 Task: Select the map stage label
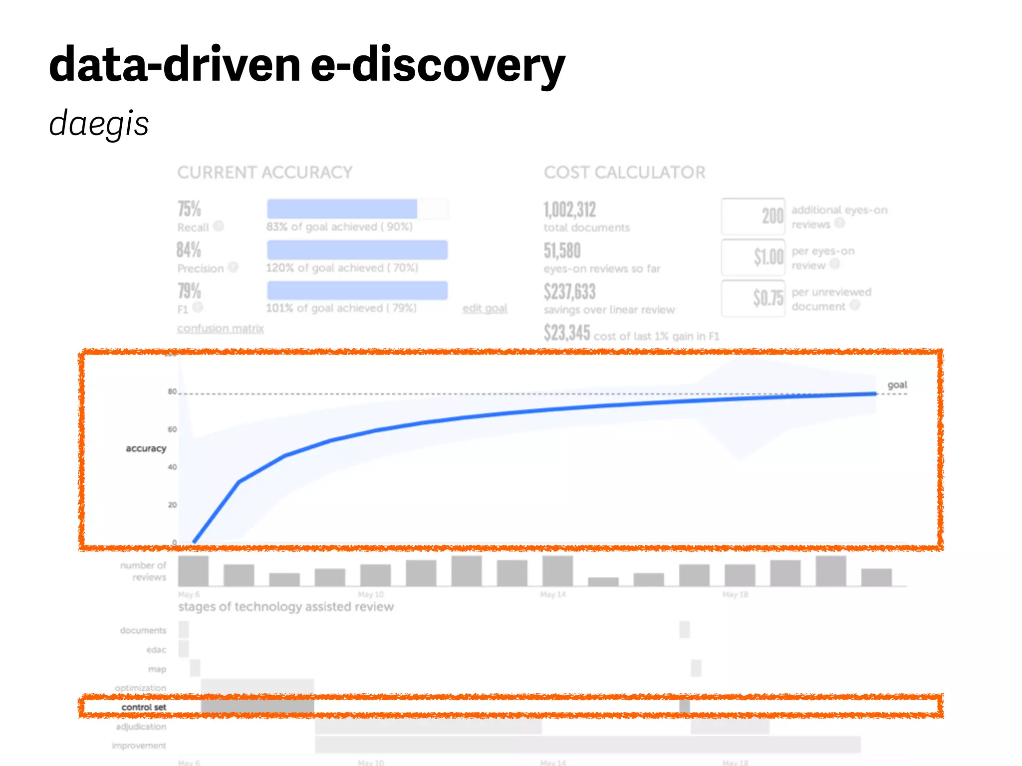157,669
